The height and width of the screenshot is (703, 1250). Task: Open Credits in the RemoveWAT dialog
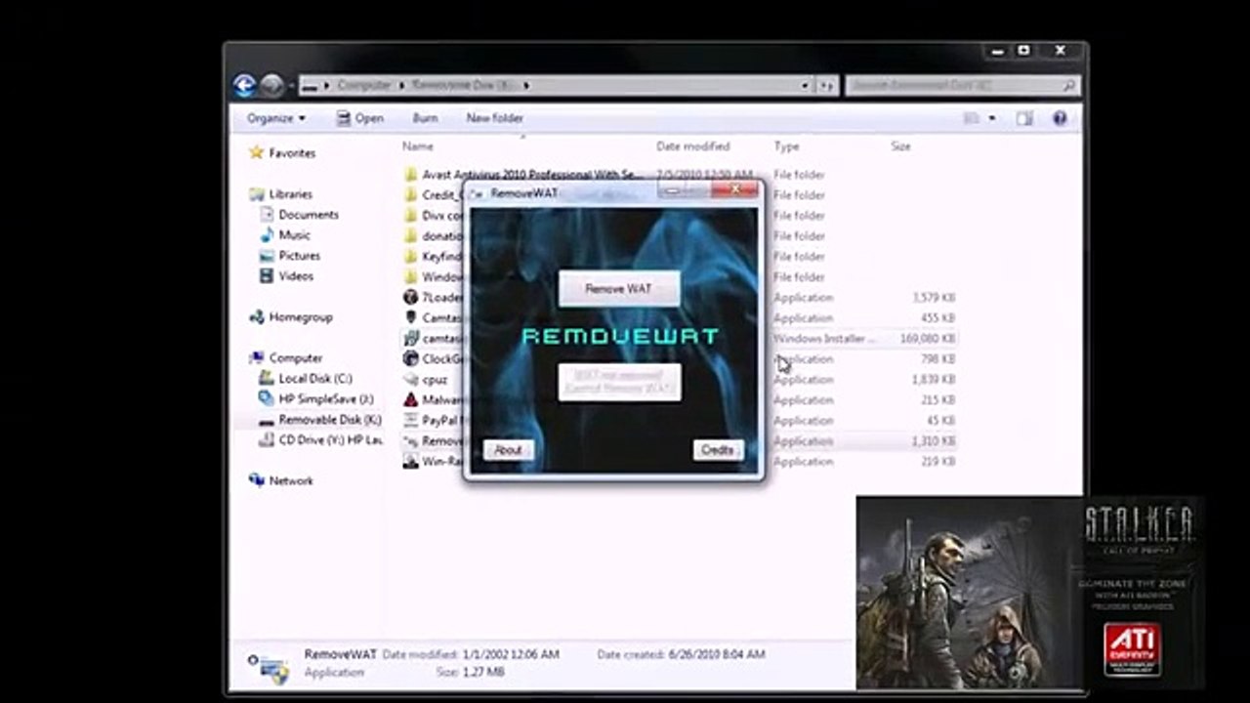pos(718,450)
